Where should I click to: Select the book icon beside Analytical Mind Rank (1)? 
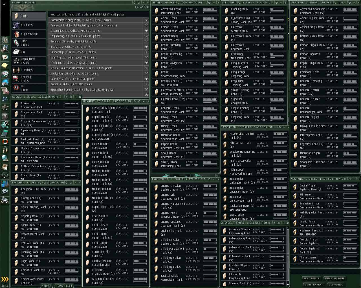pyautogui.click(x=16, y=191)
